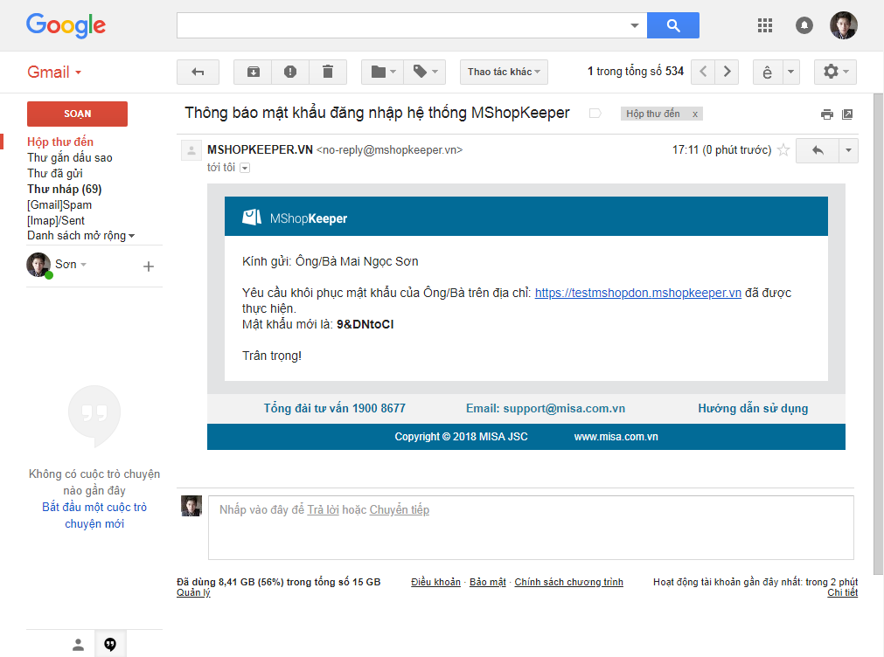Viewport: 884px width, 657px height.
Task: Open Chính sách chương trình link
Action: (568, 582)
